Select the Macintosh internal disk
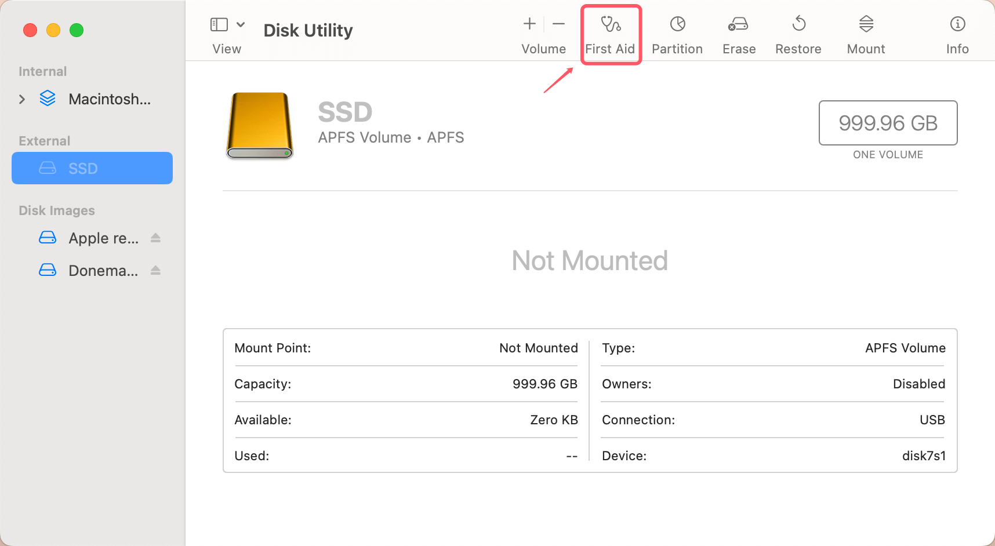This screenshot has height=546, width=995. pos(109,99)
